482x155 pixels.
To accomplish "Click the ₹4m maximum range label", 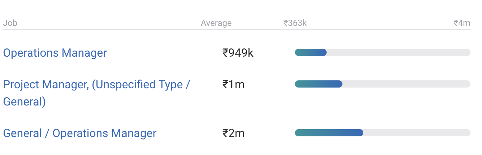I will 462,23.
